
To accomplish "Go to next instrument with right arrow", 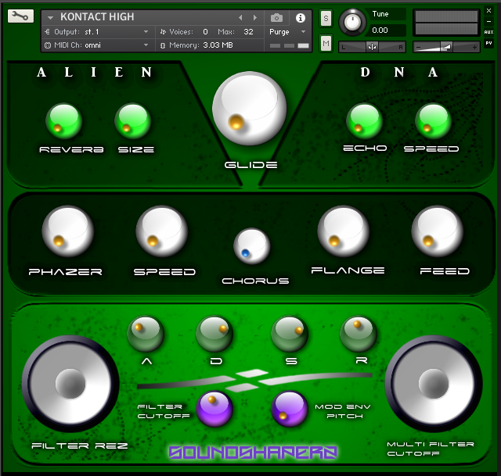I will tap(254, 18).
